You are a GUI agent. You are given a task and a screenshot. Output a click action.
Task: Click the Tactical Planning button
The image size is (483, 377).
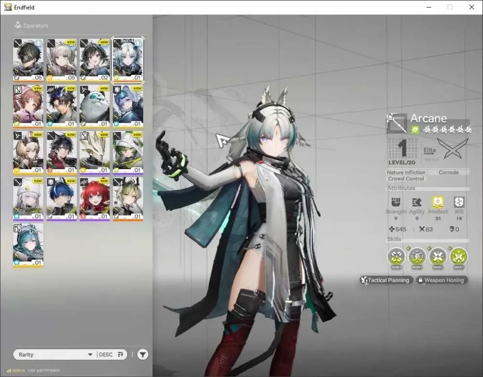pyautogui.click(x=385, y=280)
